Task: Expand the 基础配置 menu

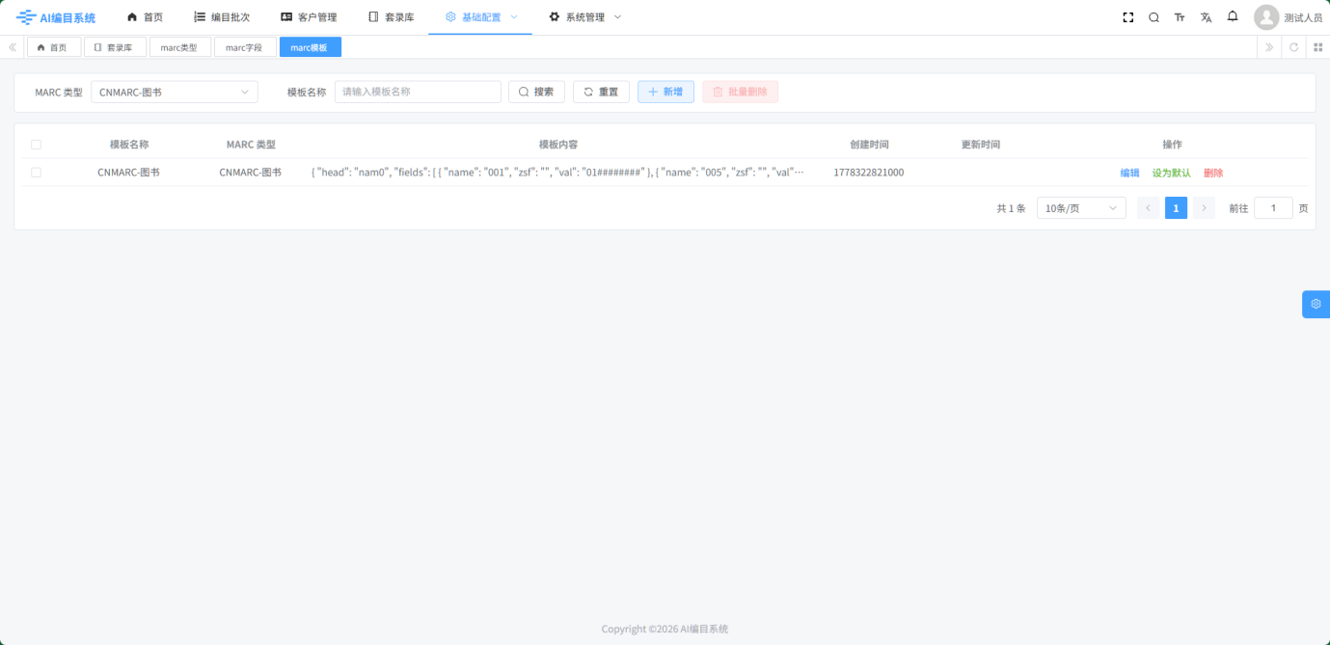Action: [480, 17]
